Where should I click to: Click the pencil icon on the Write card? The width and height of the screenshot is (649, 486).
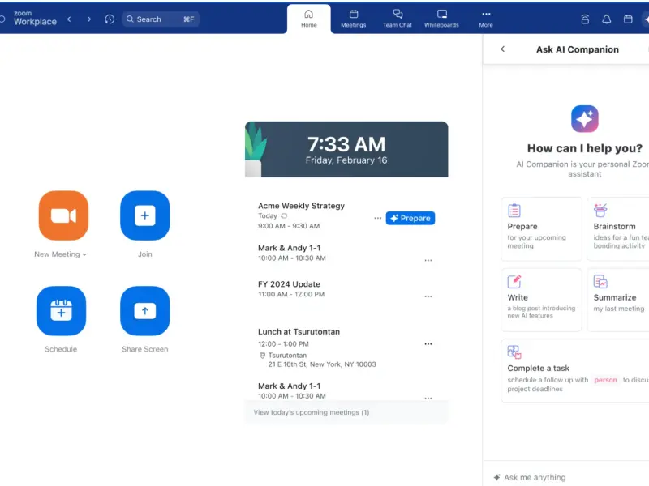(514, 281)
